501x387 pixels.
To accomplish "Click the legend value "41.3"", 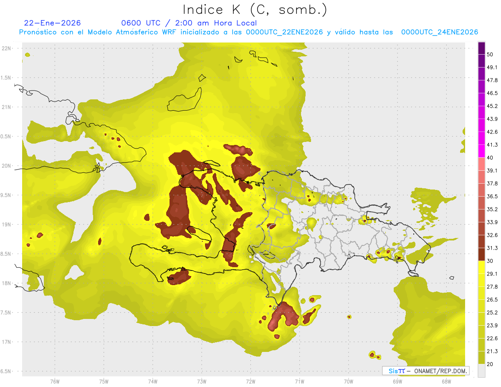I will click(492, 145).
